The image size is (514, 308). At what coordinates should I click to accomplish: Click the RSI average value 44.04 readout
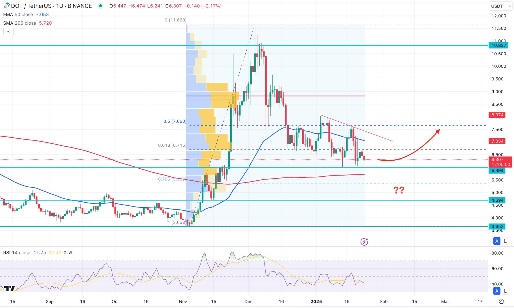pos(55,253)
